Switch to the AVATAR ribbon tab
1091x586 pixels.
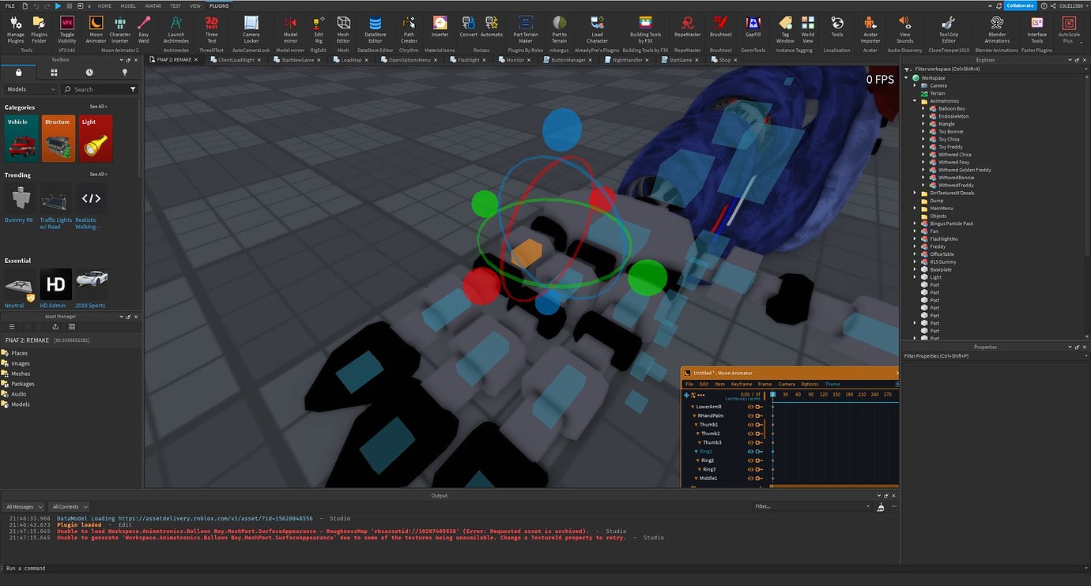pos(153,6)
